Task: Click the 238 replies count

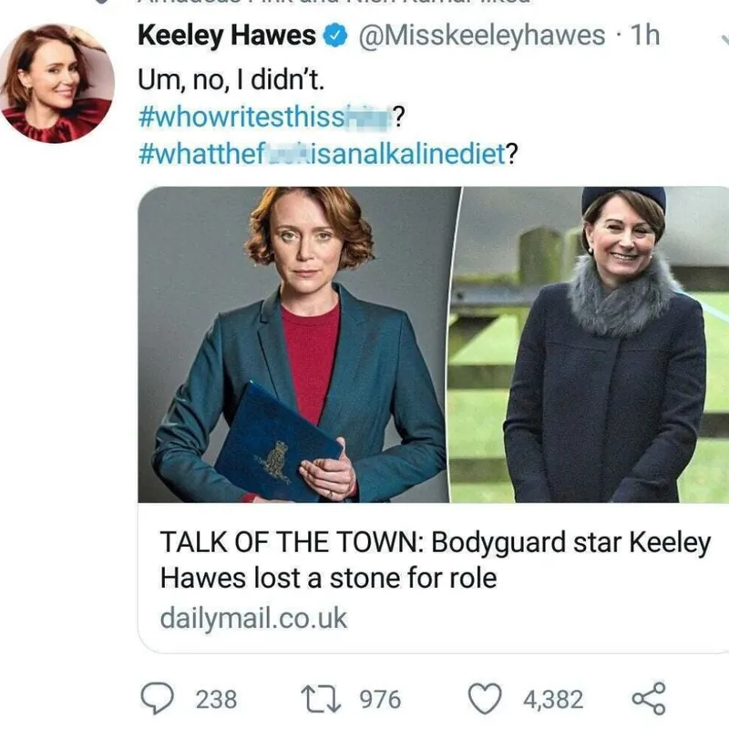Action: tap(217, 699)
